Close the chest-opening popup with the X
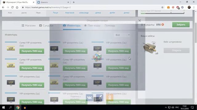The height and width of the screenshot is (110, 197). [x=139, y=20]
